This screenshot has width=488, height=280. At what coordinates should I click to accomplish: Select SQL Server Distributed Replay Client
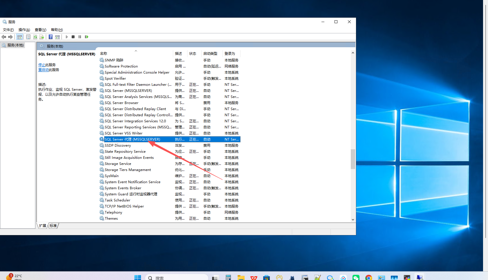tap(170, 109)
